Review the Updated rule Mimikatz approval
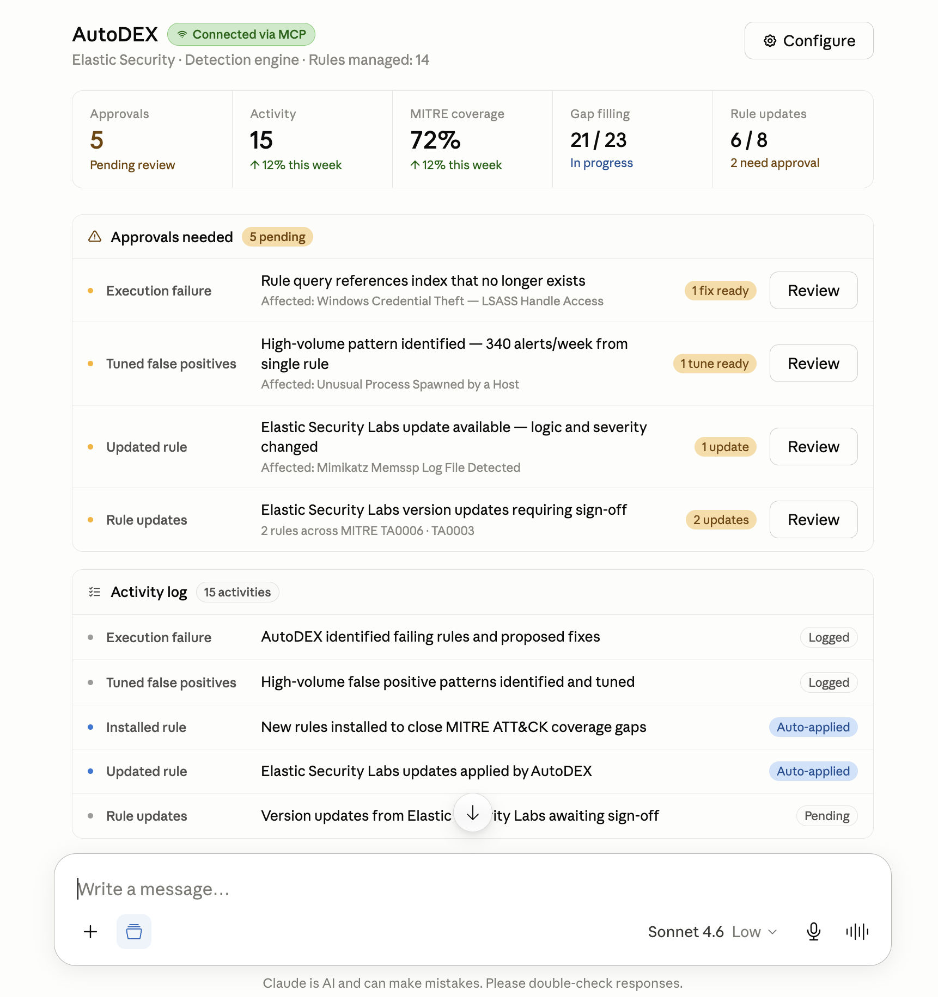Image resolution: width=938 pixels, height=997 pixels. pos(814,447)
